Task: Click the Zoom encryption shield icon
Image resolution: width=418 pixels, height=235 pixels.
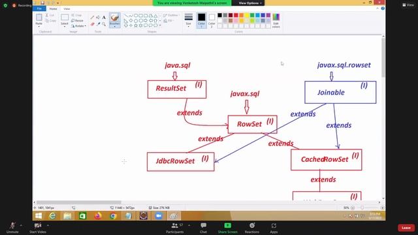Action: coord(5,5)
